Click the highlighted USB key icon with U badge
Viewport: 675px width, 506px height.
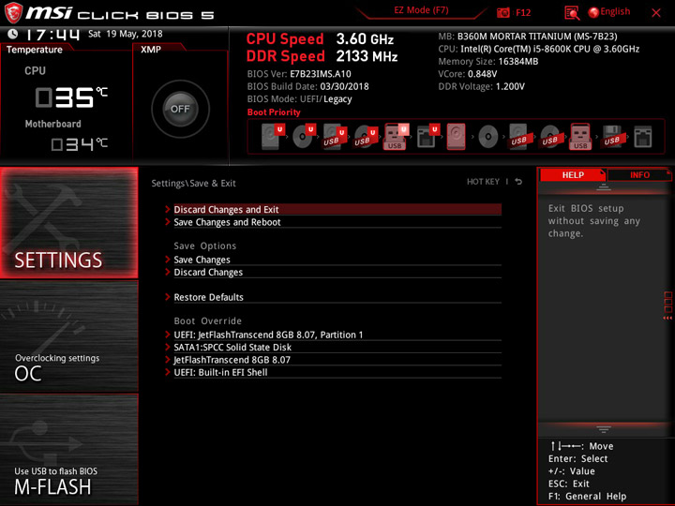click(396, 136)
